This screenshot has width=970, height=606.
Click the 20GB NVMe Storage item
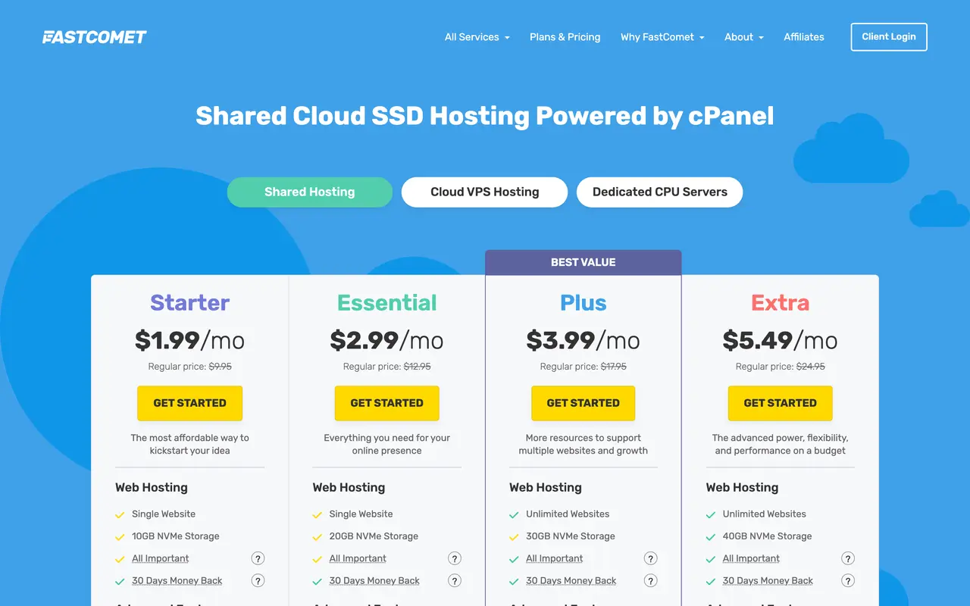click(x=374, y=536)
